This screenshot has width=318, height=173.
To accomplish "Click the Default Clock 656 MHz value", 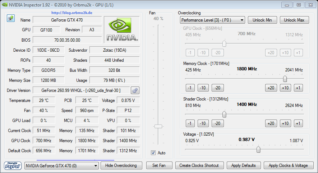I will tap(44, 150).
